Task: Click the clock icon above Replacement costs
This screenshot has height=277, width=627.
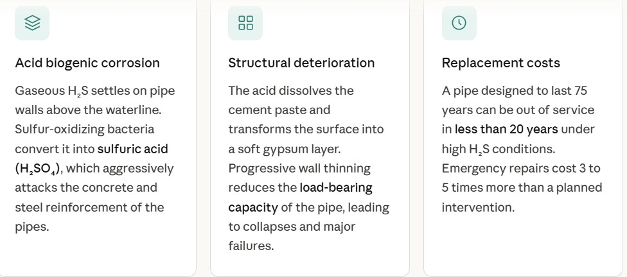Action: pos(459,23)
